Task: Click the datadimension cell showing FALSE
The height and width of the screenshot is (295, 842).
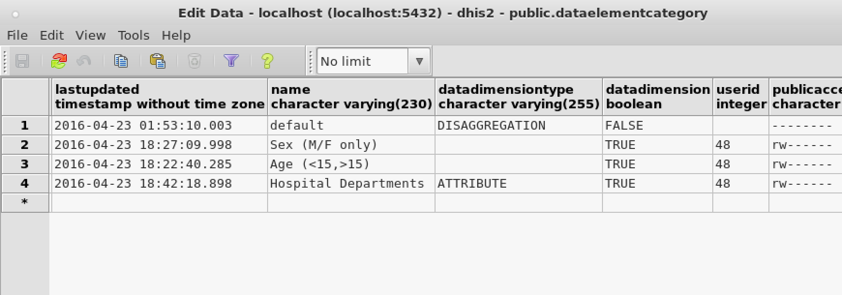Action: click(x=657, y=126)
